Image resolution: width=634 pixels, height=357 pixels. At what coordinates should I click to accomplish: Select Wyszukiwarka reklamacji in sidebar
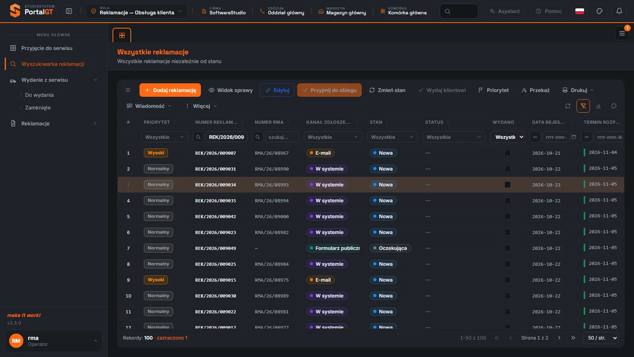pos(53,64)
